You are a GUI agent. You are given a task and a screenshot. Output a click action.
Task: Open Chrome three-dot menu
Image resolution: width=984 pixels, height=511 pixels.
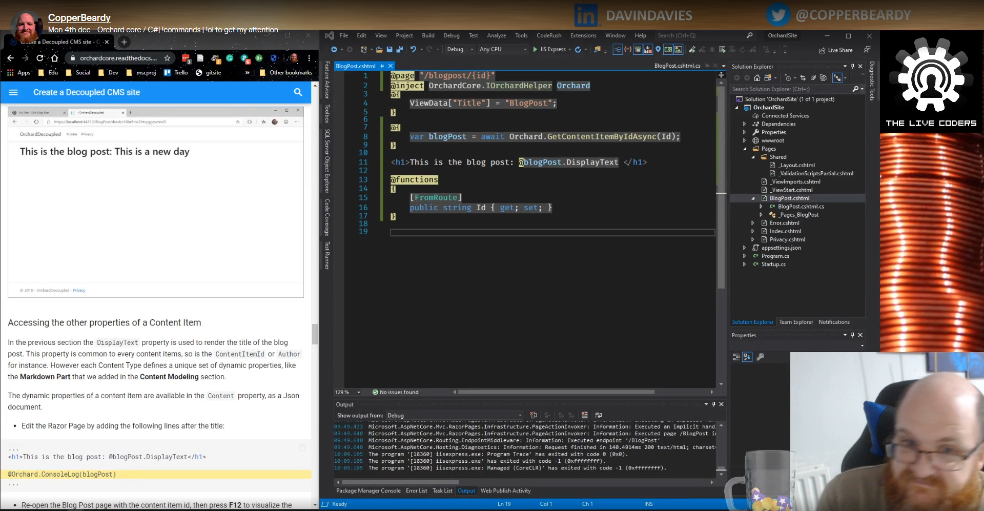click(x=309, y=58)
